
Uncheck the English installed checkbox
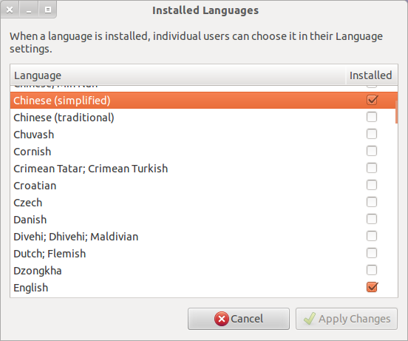click(372, 287)
